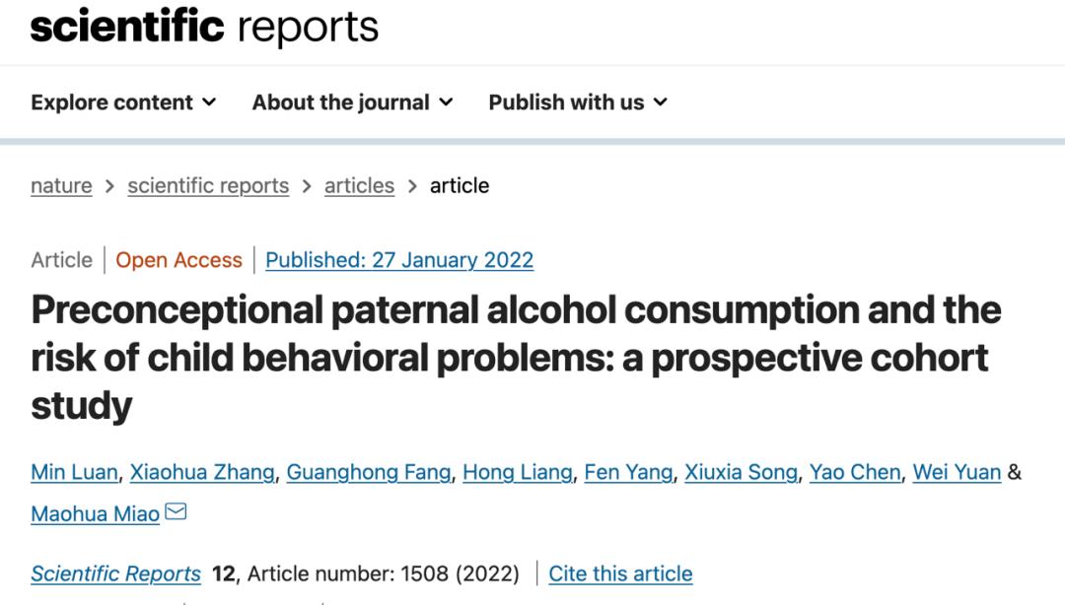Click the email envelope icon beside Maohua Miao
Viewport: 1065px width, 605px height.
tap(176, 512)
